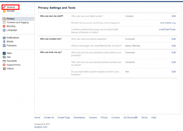Click 'Who can look me up?' section heading

click(x=51, y=52)
